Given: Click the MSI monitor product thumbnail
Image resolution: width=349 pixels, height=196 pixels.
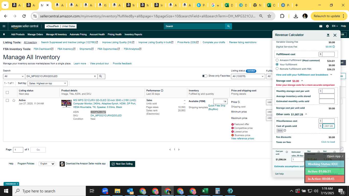Looking at the screenshot, I should click(66, 104).
